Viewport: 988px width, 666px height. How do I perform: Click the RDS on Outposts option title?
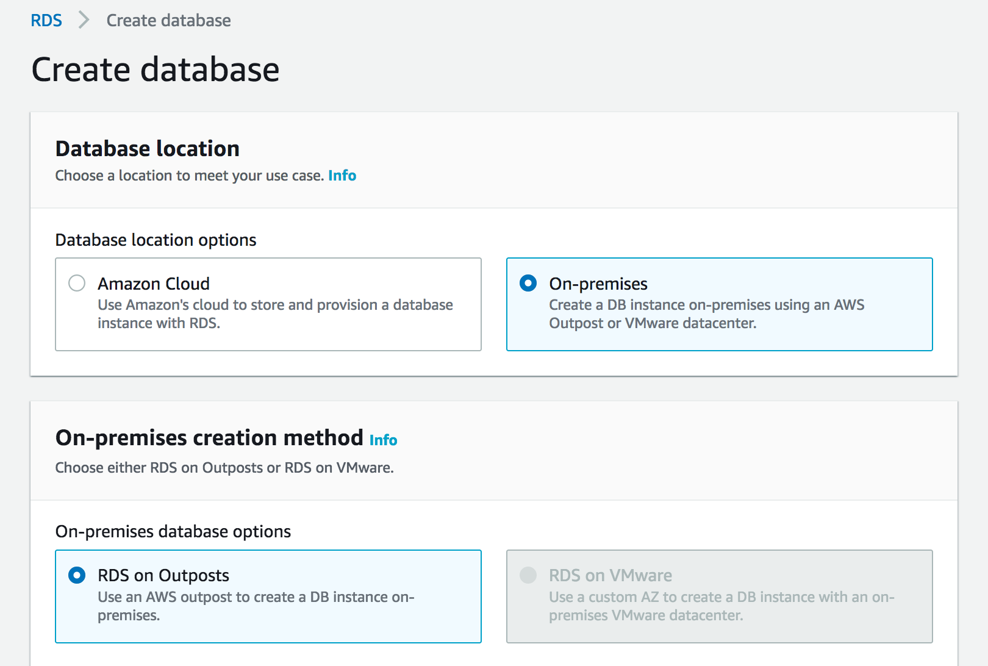(163, 576)
